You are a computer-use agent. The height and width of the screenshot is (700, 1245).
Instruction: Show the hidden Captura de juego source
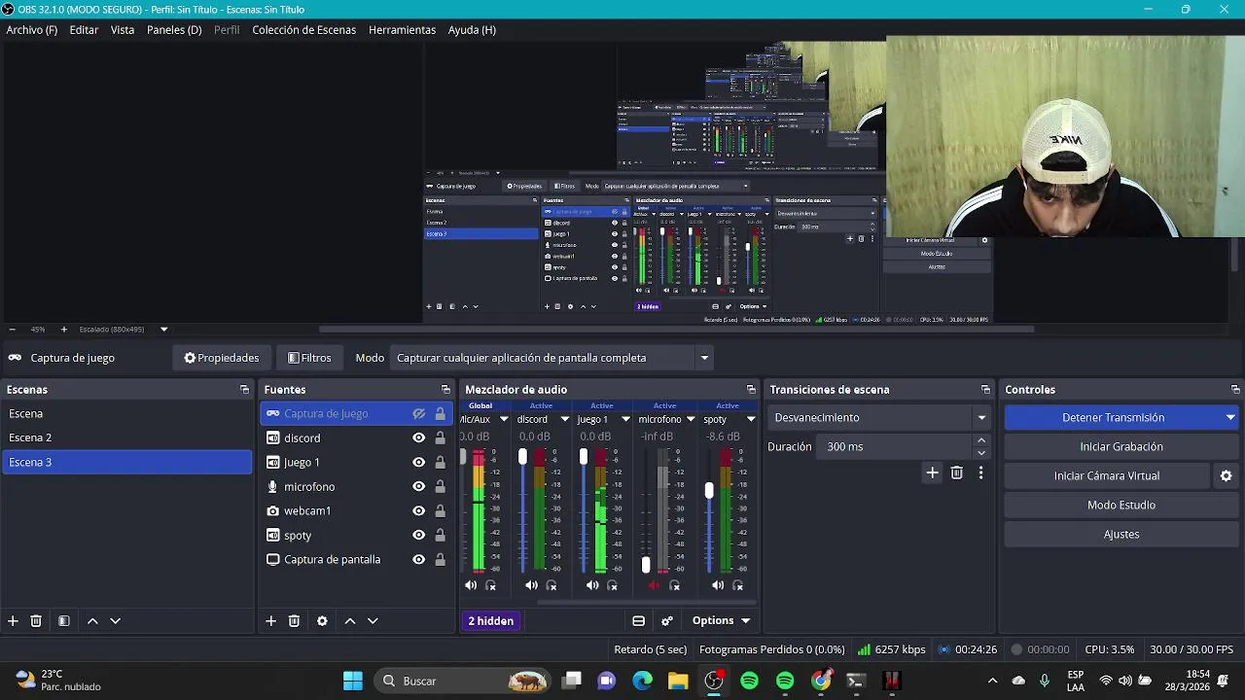pos(418,413)
